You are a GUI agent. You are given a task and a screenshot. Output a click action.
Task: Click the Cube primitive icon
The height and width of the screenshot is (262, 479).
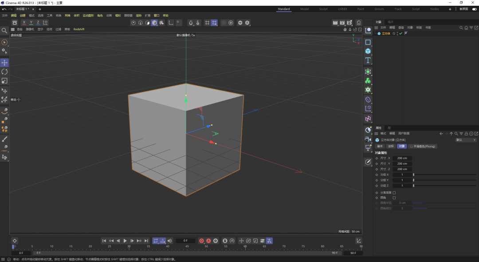click(x=368, y=51)
